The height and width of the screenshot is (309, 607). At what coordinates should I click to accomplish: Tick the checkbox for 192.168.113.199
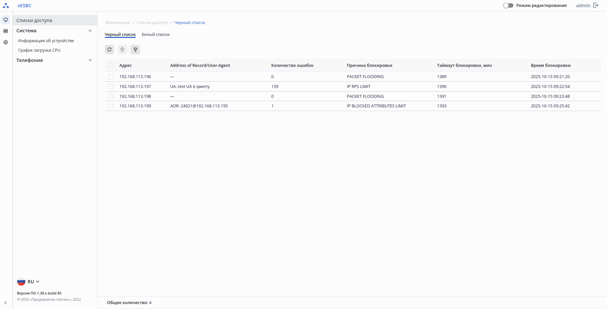111,106
